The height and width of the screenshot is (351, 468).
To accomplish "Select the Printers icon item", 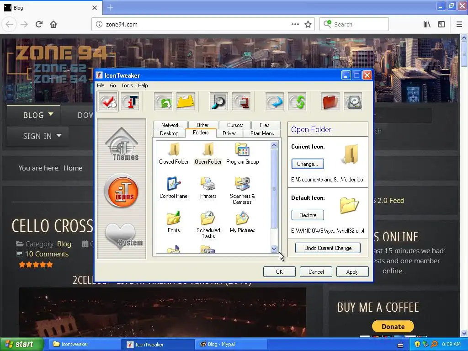I will (208, 188).
